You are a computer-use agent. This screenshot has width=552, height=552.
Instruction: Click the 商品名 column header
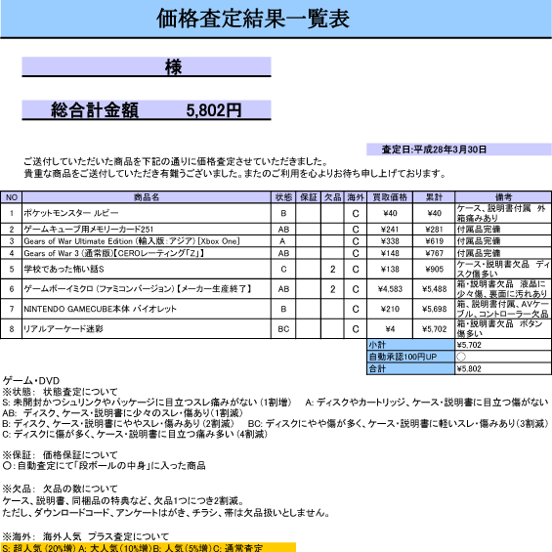(x=147, y=197)
